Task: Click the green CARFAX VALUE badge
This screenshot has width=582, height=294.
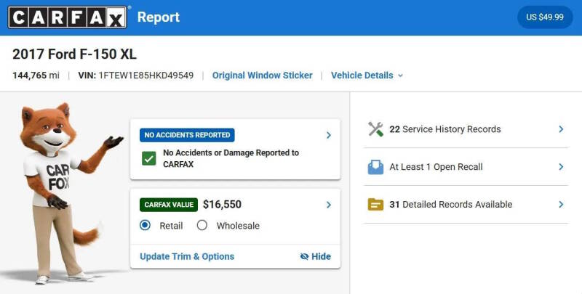Action: [169, 205]
